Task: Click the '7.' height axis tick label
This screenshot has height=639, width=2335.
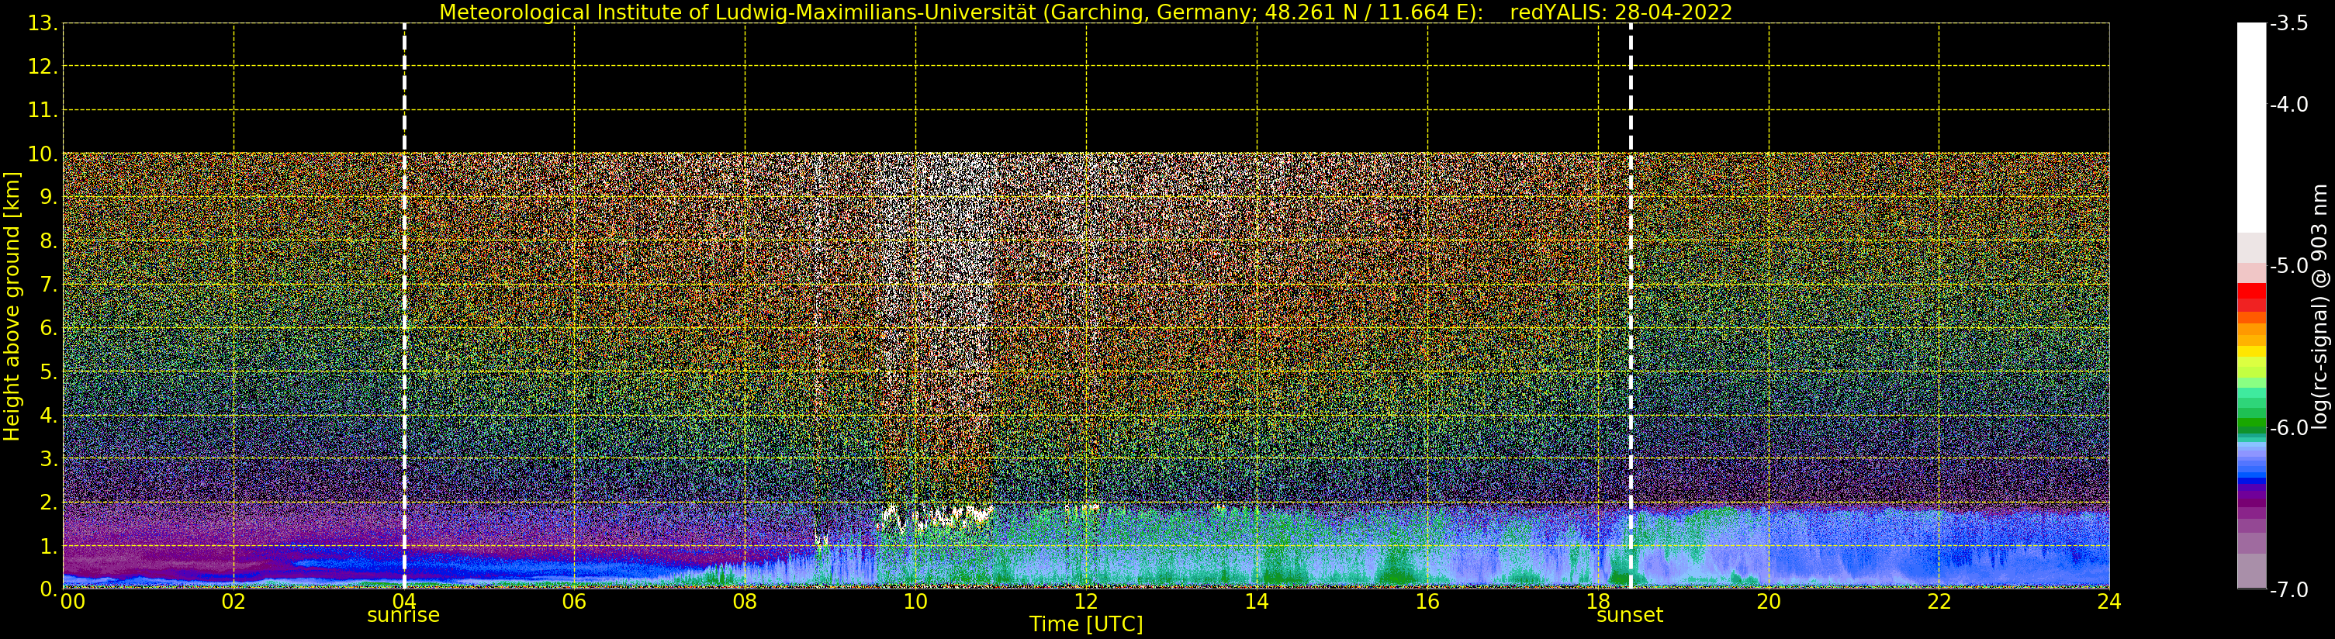Action: tap(48, 285)
